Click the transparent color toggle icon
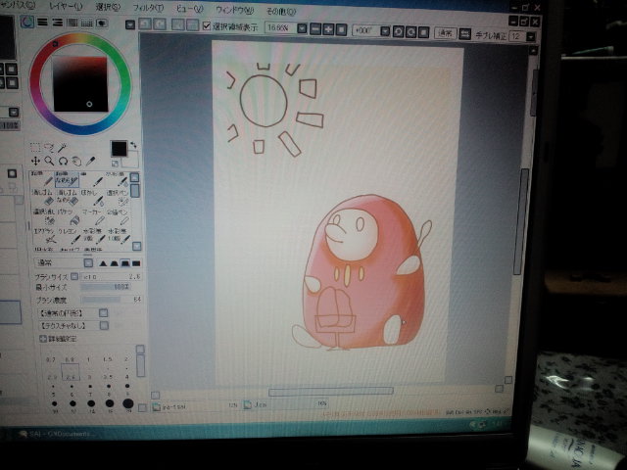627x470 pixels. pos(115,164)
